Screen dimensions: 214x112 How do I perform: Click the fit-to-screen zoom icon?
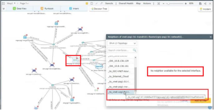158,3
